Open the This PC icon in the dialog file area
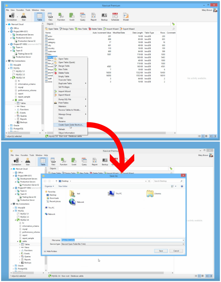 pyautogui.click(x=111, y=194)
